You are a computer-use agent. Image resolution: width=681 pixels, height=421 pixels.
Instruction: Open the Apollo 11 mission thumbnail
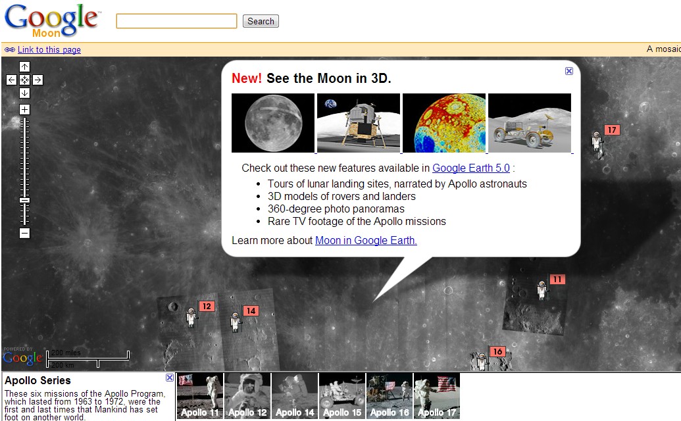[199, 395]
